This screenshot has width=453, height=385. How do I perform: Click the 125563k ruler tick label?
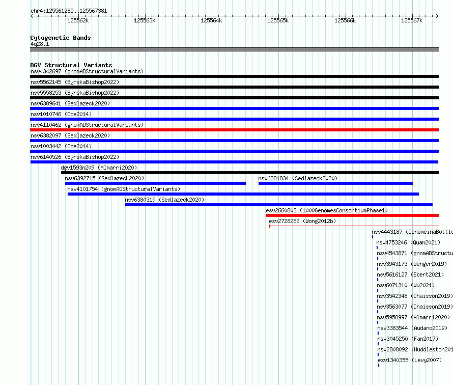(145, 20)
